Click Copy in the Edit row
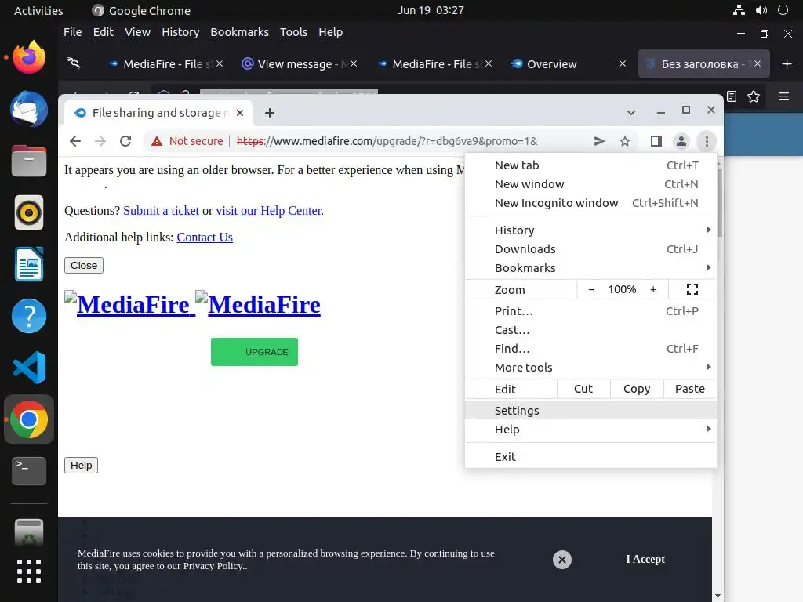 point(637,389)
